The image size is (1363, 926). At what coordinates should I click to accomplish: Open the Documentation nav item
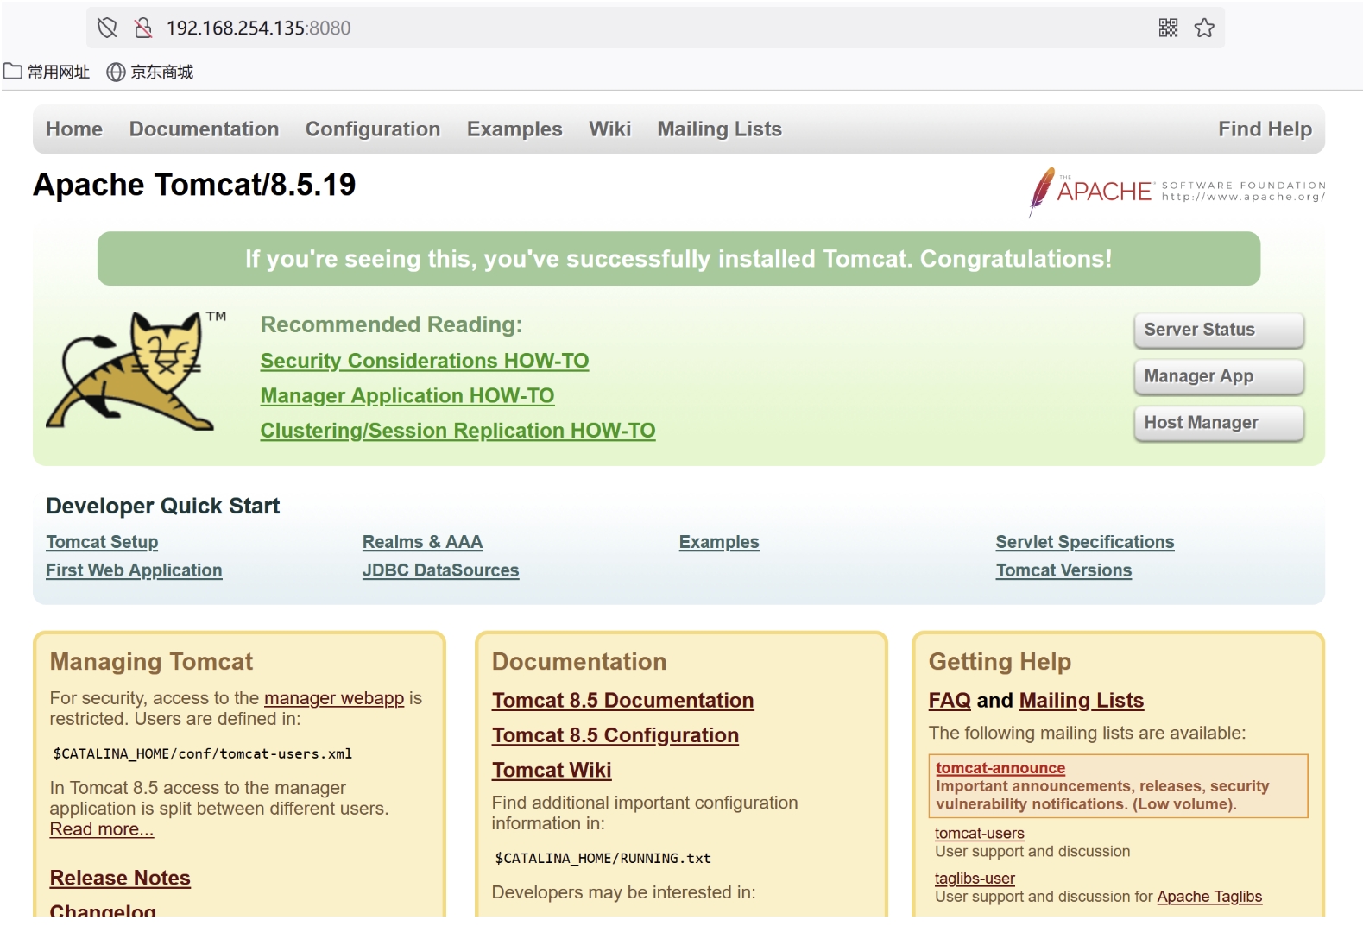point(205,129)
